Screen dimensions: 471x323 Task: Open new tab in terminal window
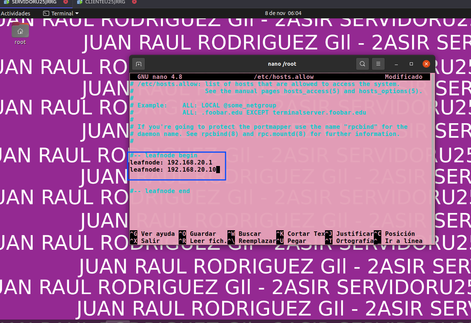point(138,64)
